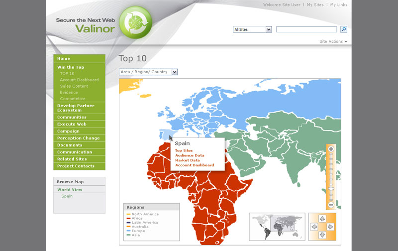Open Account Dashboard in the sidebar

pyautogui.click(x=79, y=80)
